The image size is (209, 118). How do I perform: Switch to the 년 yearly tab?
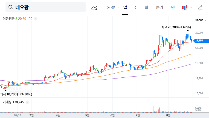pos(173,7)
